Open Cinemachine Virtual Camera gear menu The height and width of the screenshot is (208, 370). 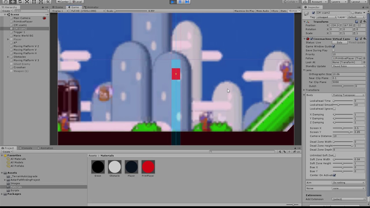point(364,39)
